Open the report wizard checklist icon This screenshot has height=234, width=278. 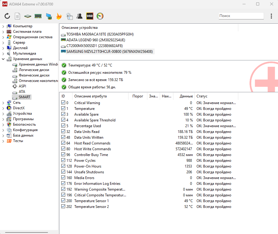pyautogui.click(x=69, y=16)
